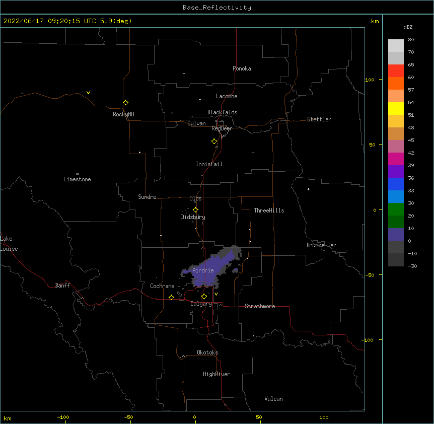Click the Sylvan label
The width and height of the screenshot is (434, 424).
[x=196, y=123]
